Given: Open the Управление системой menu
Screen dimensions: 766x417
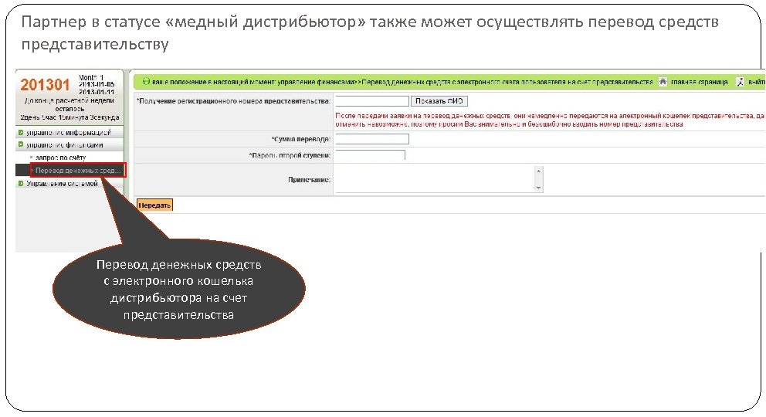Looking at the screenshot, I should [x=62, y=184].
